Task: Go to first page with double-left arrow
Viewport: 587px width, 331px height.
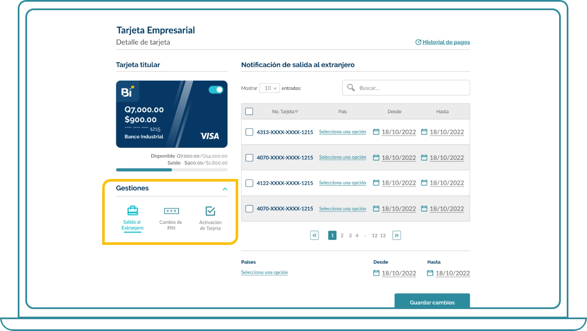Action: point(314,236)
